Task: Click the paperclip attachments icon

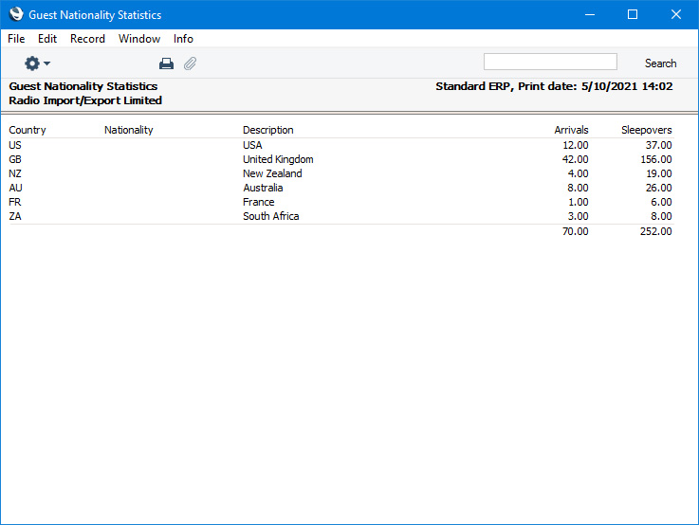Action: click(191, 63)
